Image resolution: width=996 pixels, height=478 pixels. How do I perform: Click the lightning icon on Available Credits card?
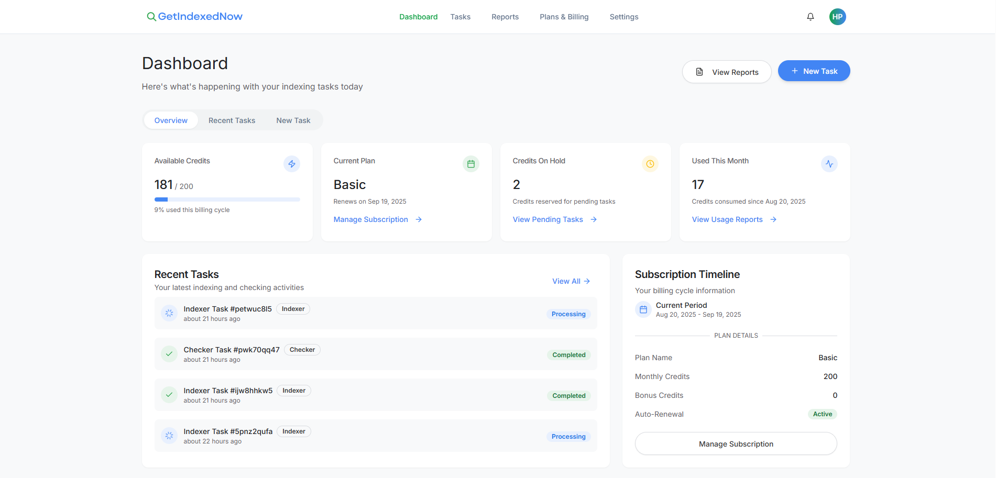[292, 163]
